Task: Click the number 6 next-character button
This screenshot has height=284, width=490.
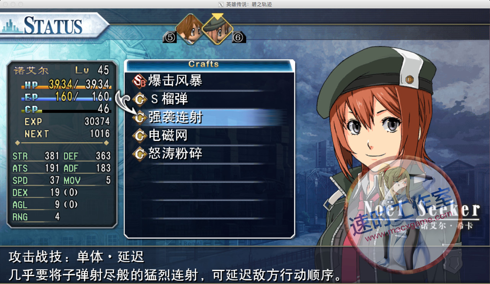Action: tap(239, 37)
